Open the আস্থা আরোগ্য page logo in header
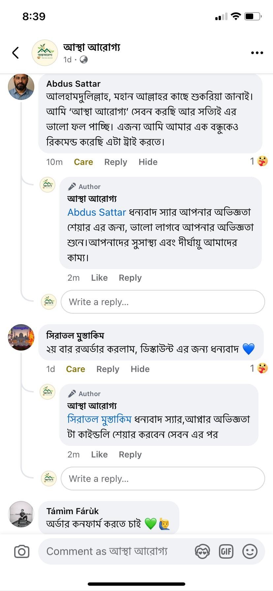This screenshot has width=273, height=591. pos(45,53)
